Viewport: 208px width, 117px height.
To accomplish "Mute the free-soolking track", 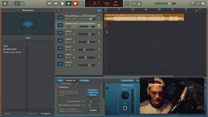I will coord(67,19).
